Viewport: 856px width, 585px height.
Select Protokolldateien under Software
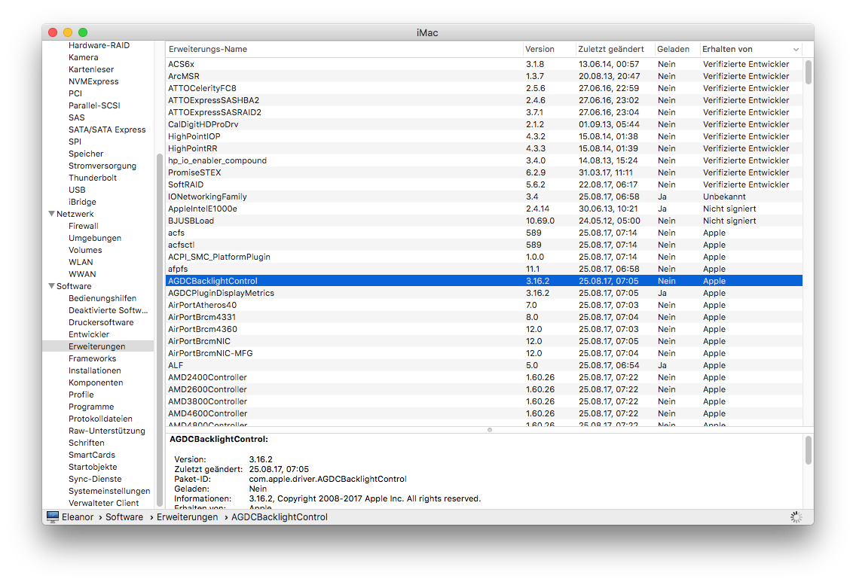[x=100, y=419]
